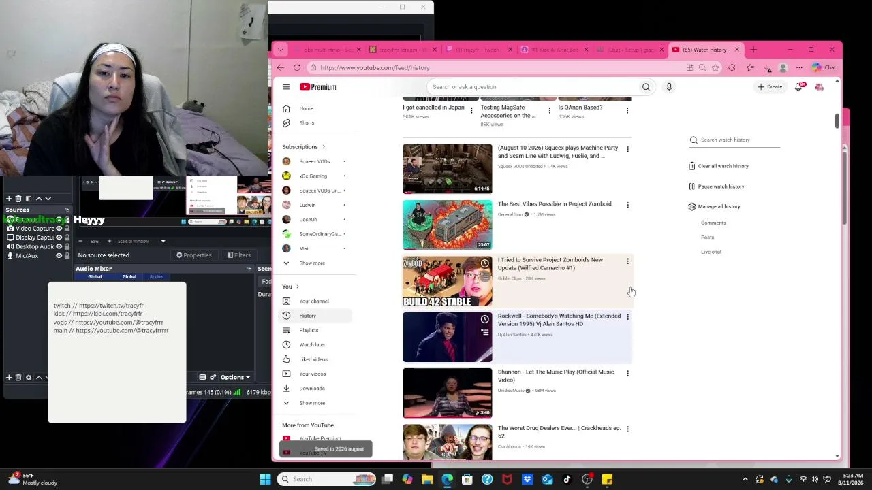Open the YouTube account avatar menu
Screen dimensions: 872x490
[819, 87]
